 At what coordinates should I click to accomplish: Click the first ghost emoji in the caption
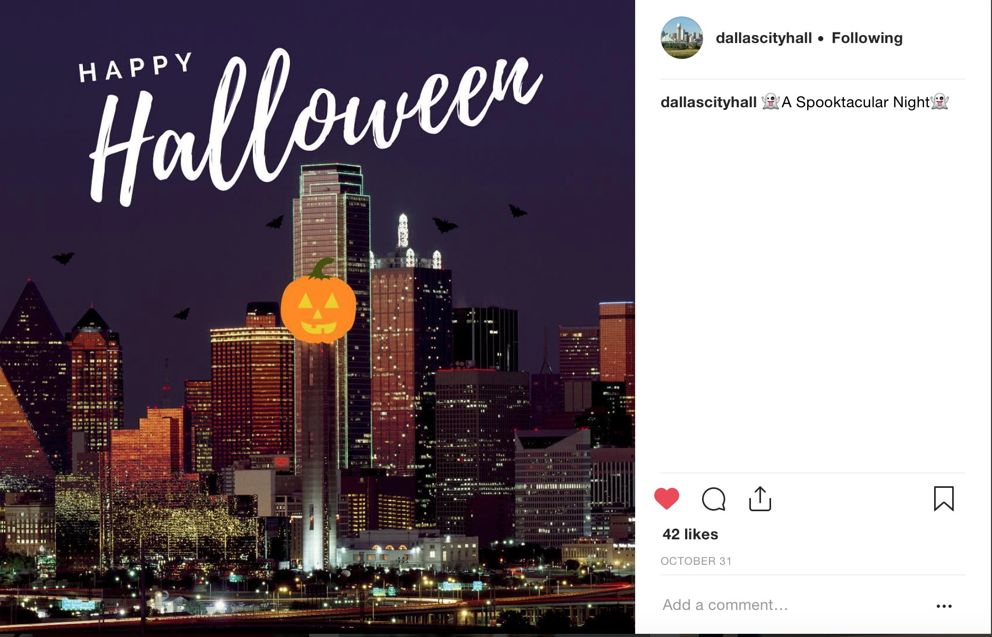click(x=771, y=101)
